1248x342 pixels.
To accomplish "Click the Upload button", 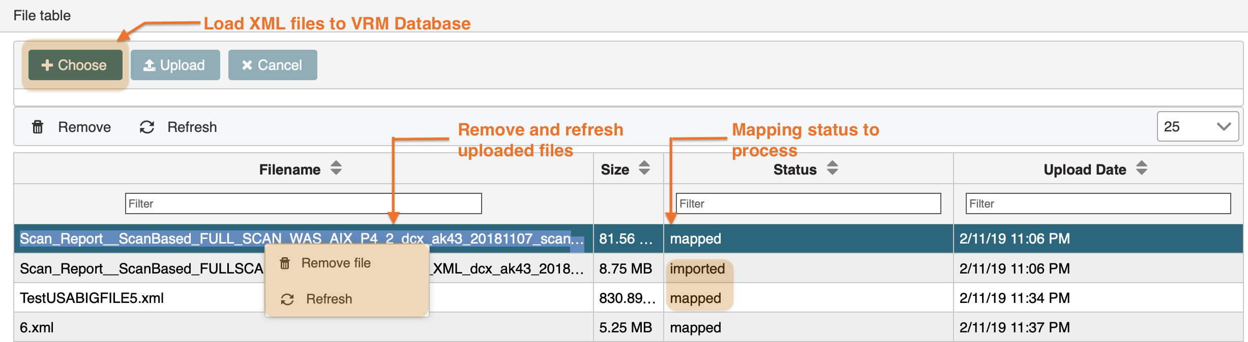I will (175, 65).
